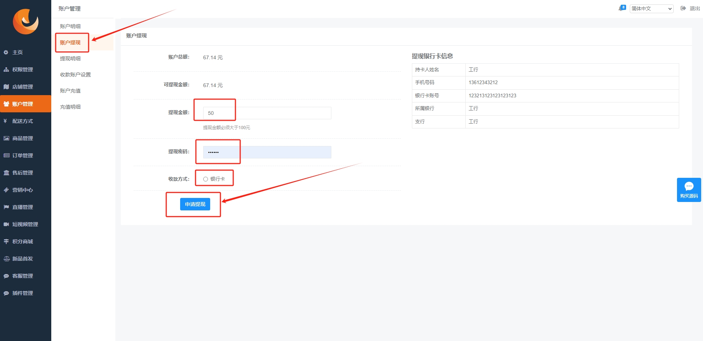Image resolution: width=703 pixels, height=341 pixels.
Task: Click the logout arrow icon
Action: click(x=683, y=8)
